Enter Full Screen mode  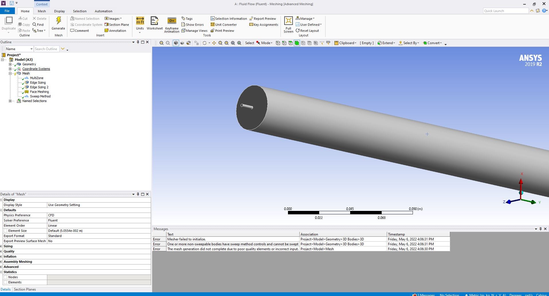click(x=288, y=21)
